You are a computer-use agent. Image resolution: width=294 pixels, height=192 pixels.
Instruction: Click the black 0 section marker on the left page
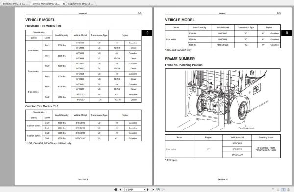147,33
